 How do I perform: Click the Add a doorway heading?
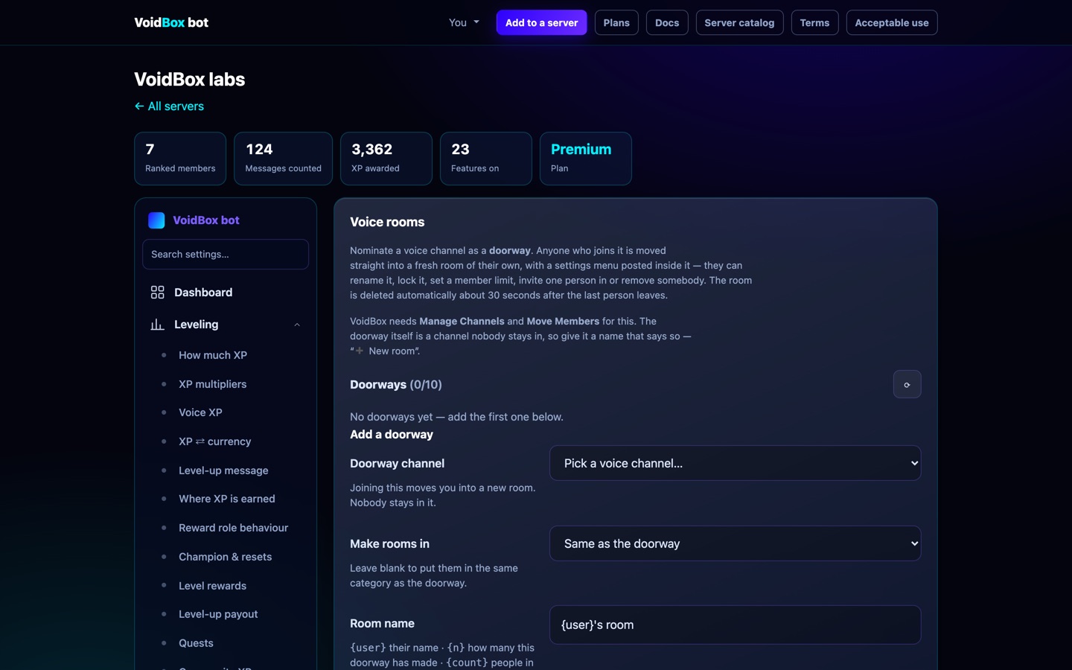click(x=392, y=435)
